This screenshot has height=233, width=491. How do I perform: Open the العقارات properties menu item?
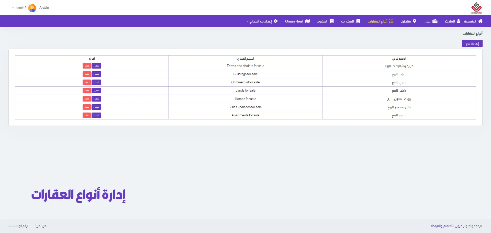coord(350,21)
